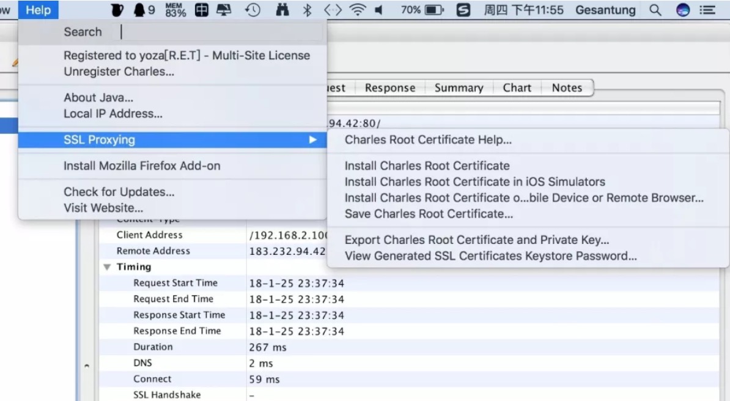Open Visit Website… menu item

pos(103,208)
